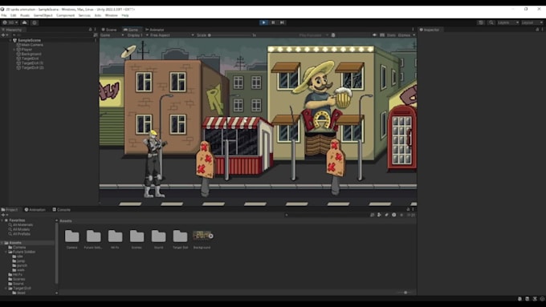Select the Game tab
The width and height of the screenshot is (546, 307).
(131, 30)
